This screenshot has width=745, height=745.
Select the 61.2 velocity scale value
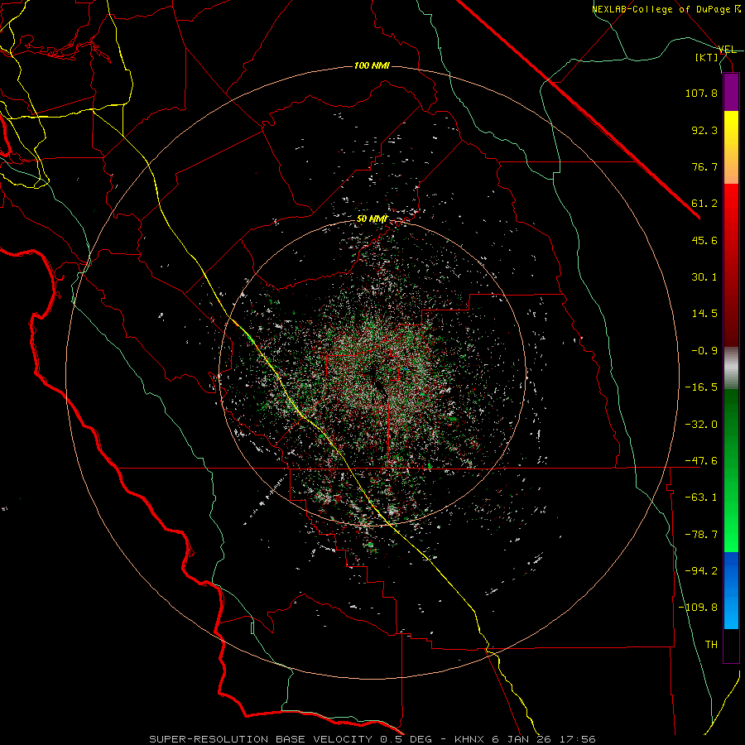[704, 204]
